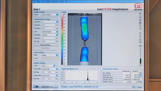The width and height of the screenshot is (161, 91).
Task: Click the first zoom icon below the hand tool
Action: point(140,33)
